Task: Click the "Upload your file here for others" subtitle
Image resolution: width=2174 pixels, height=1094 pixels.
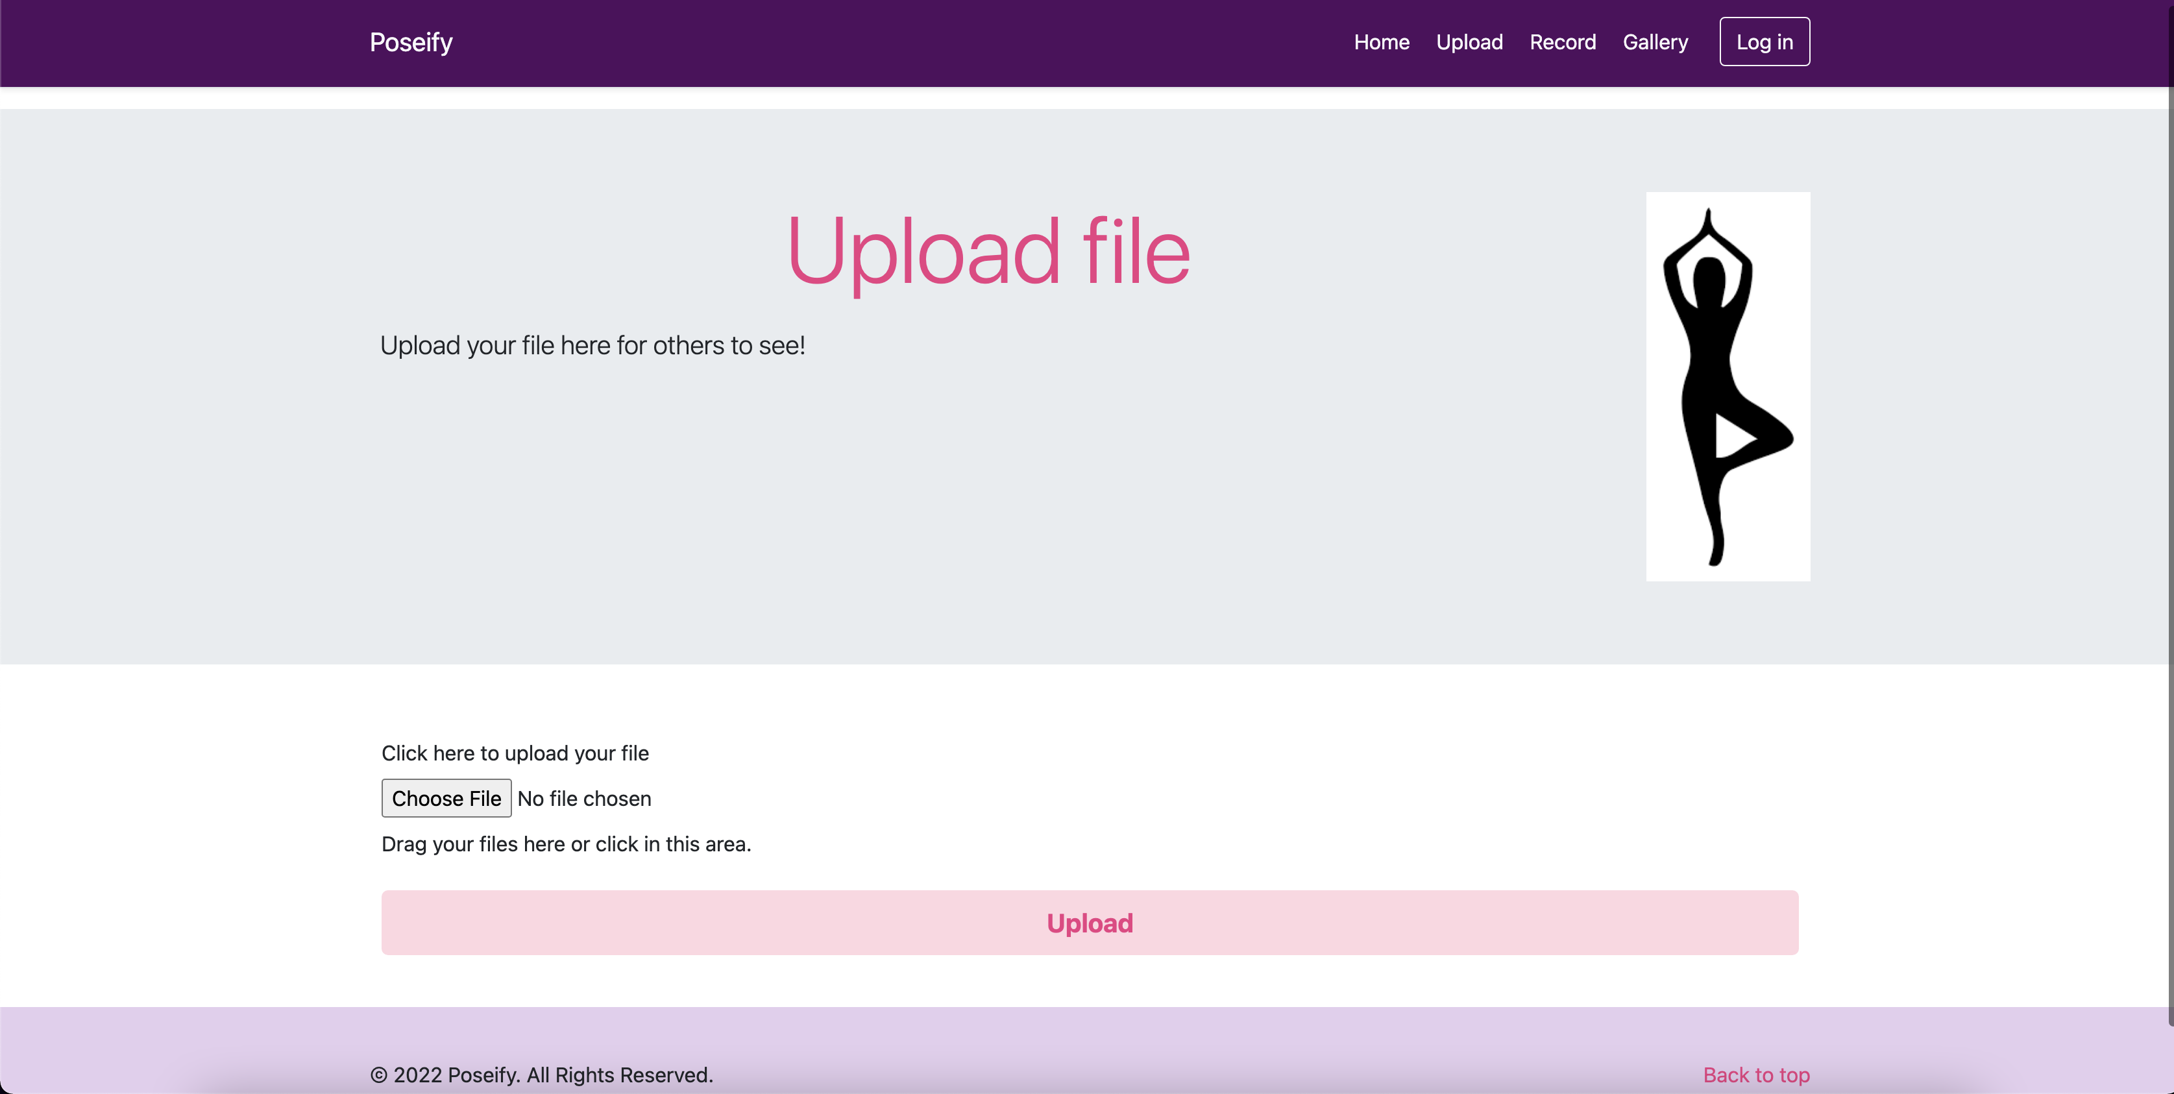Action: click(x=592, y=345)
